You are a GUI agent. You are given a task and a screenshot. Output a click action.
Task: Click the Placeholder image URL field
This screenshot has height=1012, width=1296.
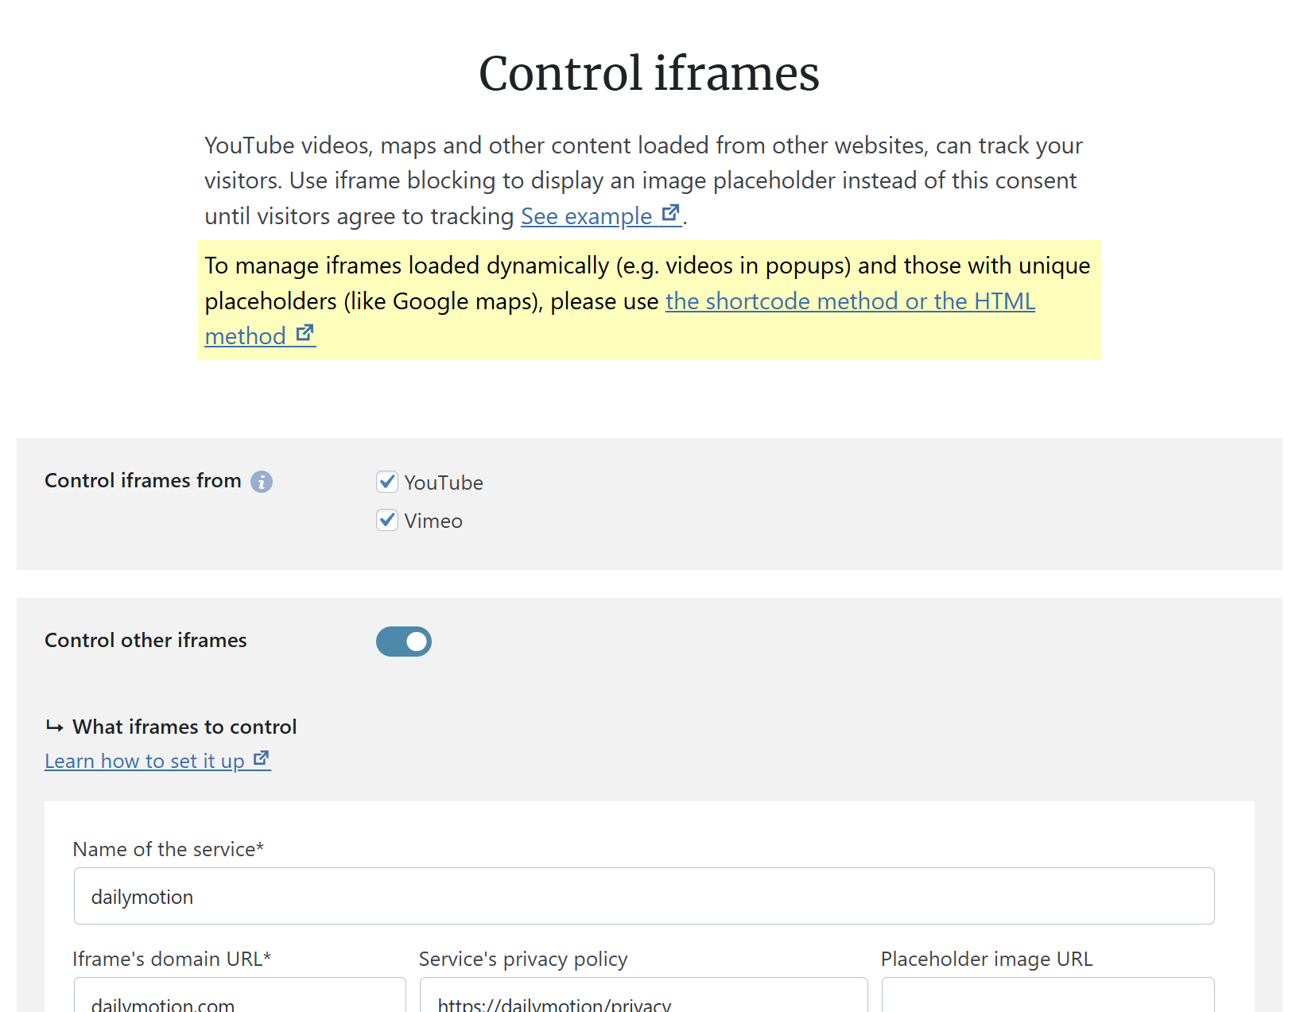pos(1048,995)
